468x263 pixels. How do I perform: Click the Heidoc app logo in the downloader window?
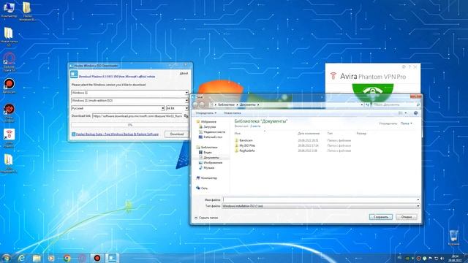[74, 74]
